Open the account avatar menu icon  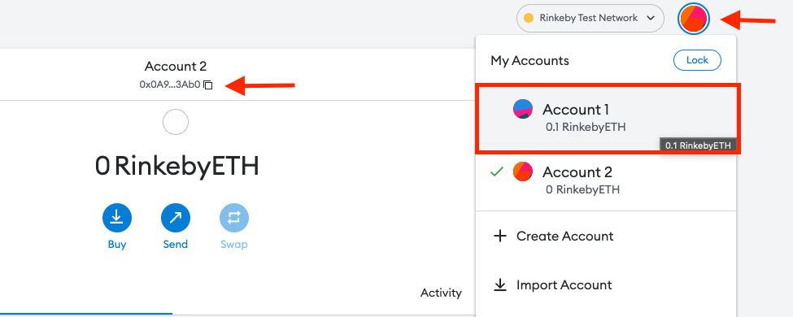coord(694,19)
